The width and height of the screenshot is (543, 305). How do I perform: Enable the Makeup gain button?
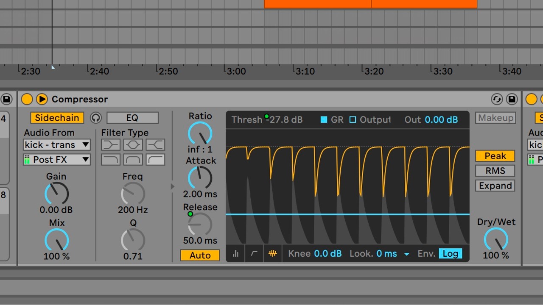[495, 118]
